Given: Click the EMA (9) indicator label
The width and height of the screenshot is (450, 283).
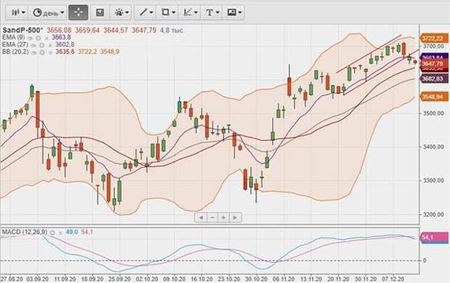Looking at the screenshot, I should 14,37.
